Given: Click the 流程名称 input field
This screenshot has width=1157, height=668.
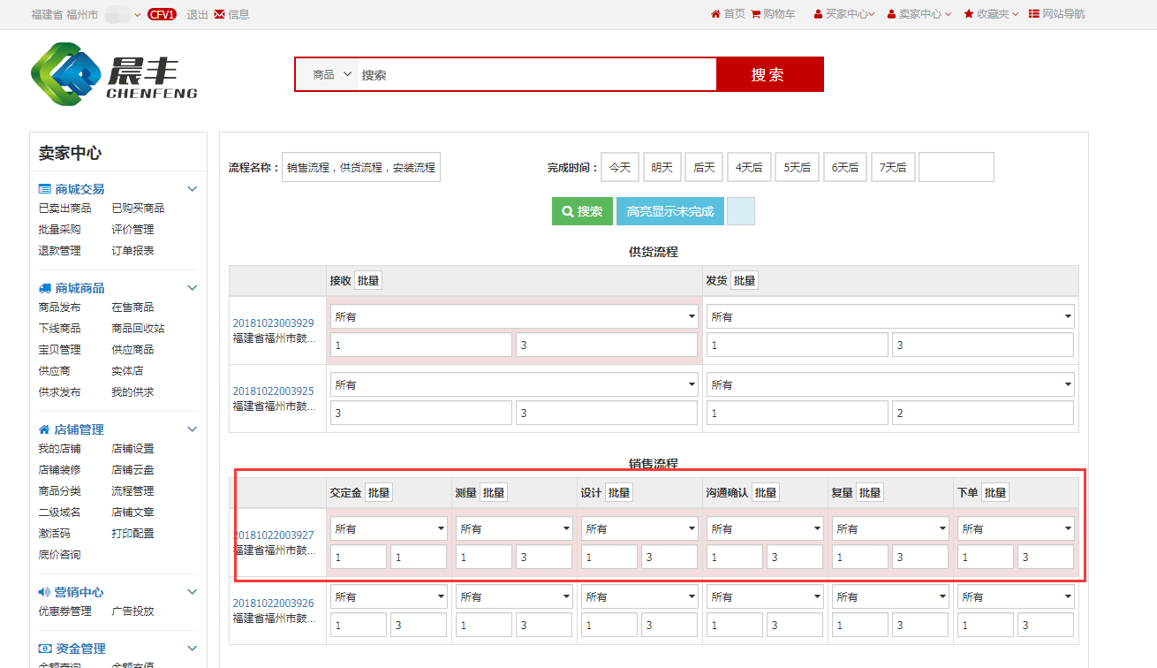Looking at the screenshot, I should [x=360, y=167].
